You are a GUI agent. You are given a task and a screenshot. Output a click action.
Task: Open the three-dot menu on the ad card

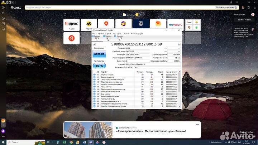tap(197, 125)
